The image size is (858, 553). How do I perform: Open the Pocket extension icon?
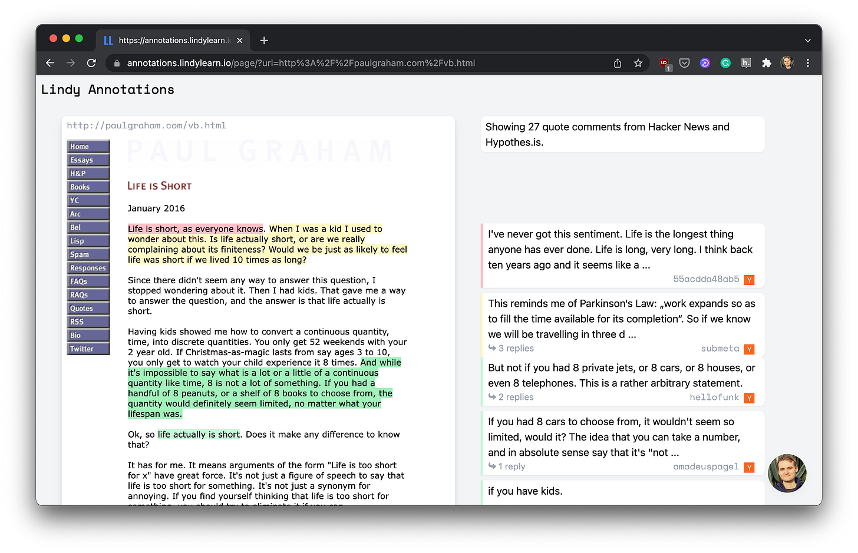point(684,63)
